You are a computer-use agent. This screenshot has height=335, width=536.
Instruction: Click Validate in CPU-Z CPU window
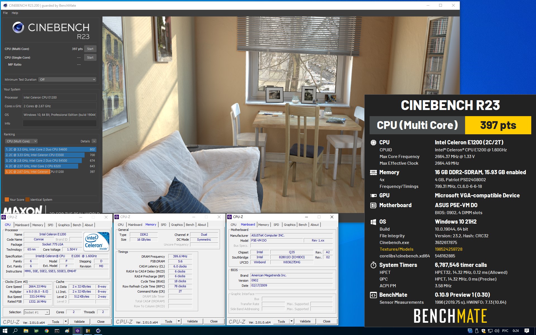(x=79, y=322)
